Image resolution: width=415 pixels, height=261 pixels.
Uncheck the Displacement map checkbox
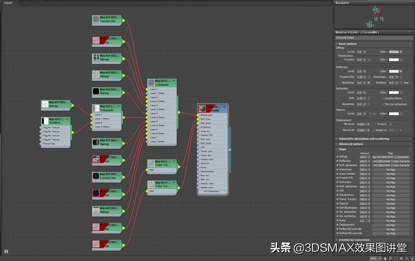(x=338, y=225)
